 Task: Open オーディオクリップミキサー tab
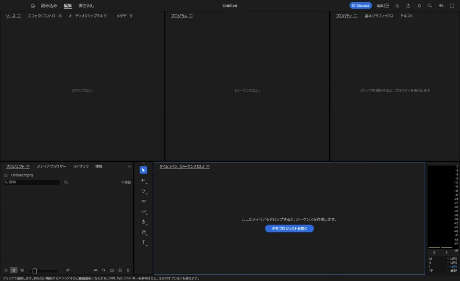point(89,16)
